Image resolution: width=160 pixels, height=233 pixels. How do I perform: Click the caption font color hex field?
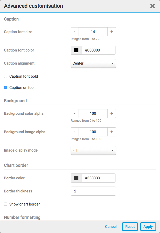[x=98, y=50]
